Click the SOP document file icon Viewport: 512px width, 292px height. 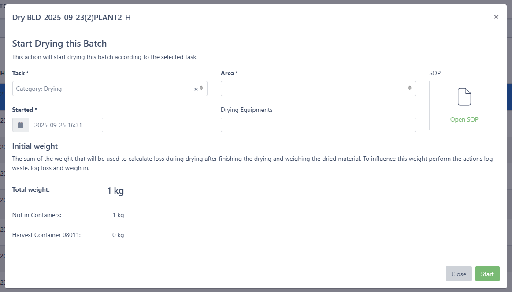point(464,97)
